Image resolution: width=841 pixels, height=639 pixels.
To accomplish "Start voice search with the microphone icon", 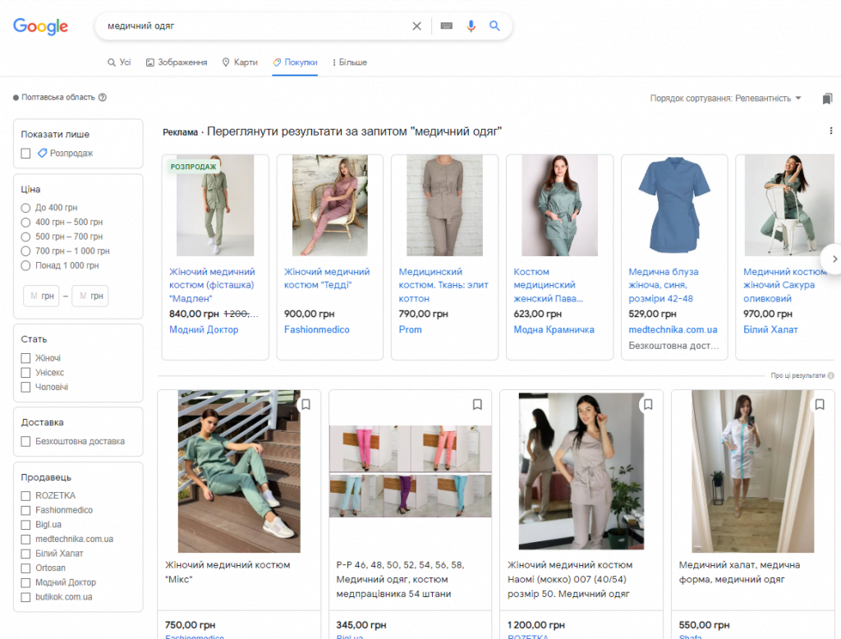I will pyautogui.click(x=471, y=25).
